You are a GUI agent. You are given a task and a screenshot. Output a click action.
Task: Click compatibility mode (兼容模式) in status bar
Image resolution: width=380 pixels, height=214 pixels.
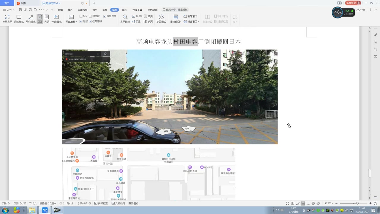point(133,203)
